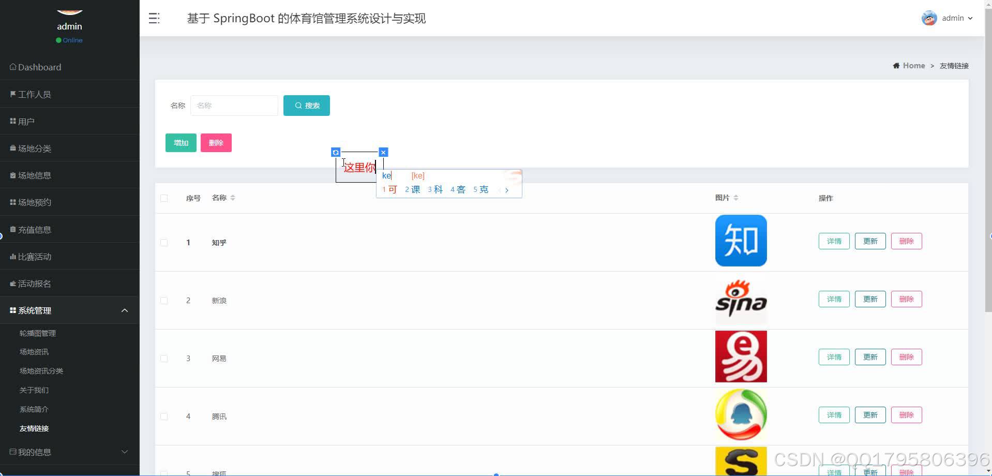Click the Dashboard home icon in sidebar
The height and width of the screenshot is (476, 992).
(13, 67)
